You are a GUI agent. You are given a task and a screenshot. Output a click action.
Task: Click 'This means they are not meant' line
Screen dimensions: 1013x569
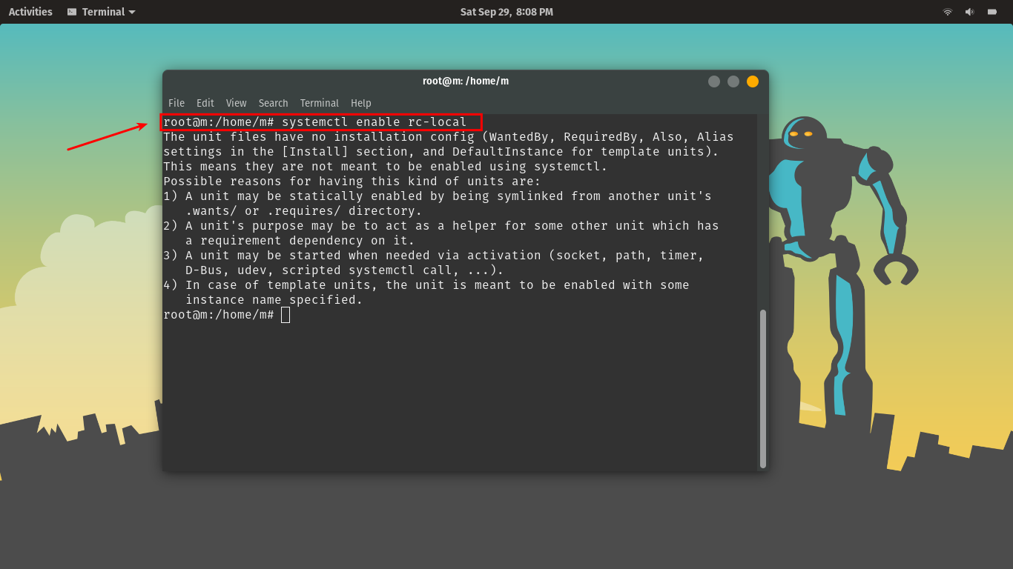pyautogui.click(x=386, y=167)
